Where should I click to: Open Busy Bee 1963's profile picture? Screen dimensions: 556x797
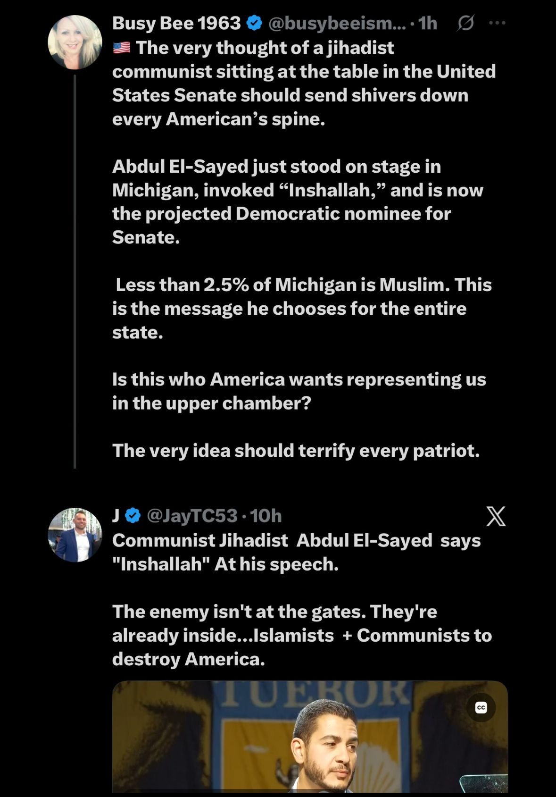pos(75,42)
